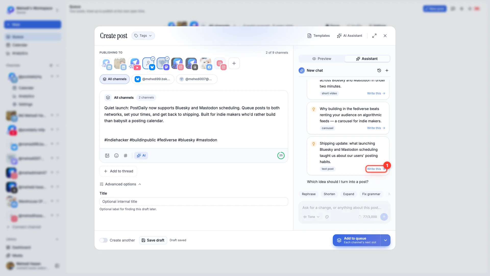Select the Expand suggestion chip

(348, 194)
